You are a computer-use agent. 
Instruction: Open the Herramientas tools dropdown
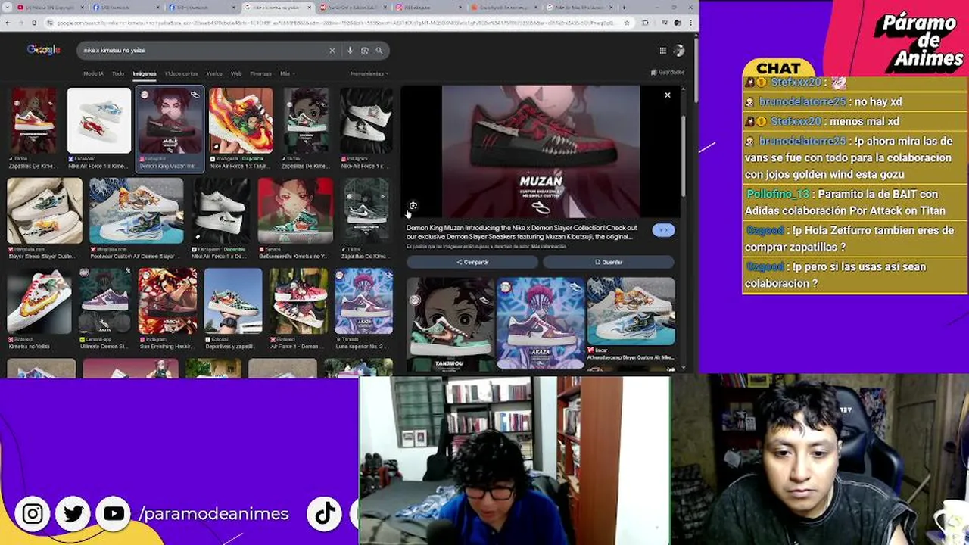[369, 73]
